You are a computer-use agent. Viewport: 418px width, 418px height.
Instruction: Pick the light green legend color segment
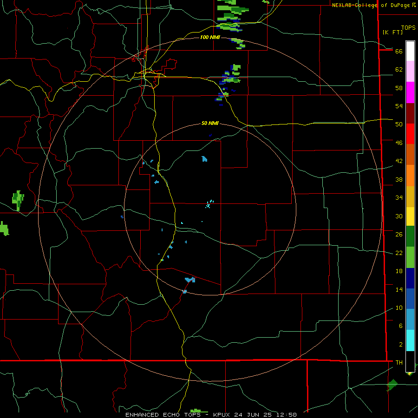coord(410,257)
